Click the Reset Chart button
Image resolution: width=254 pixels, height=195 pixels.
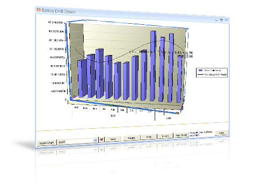pos(47,143)
